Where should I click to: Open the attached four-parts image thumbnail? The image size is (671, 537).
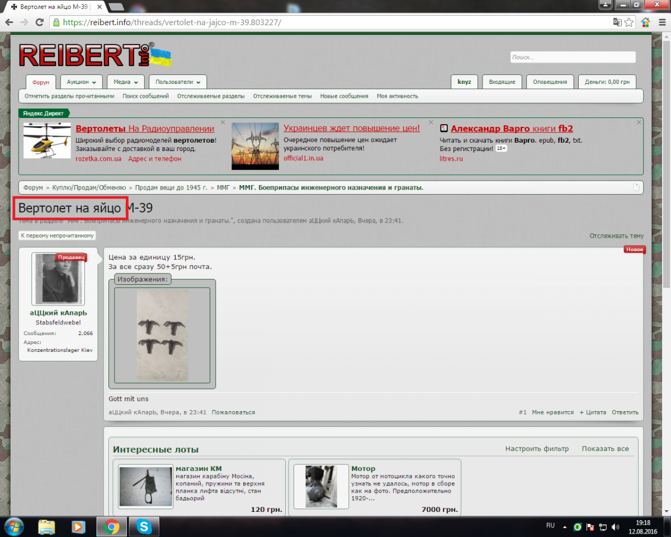point(162,335)
